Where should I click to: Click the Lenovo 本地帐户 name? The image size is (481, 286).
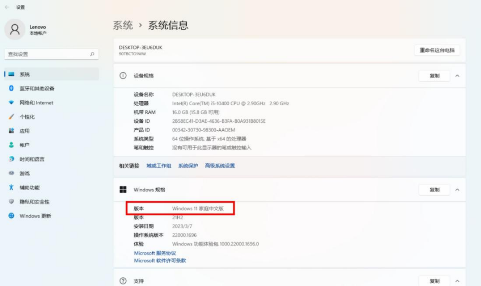pos(38,30)
